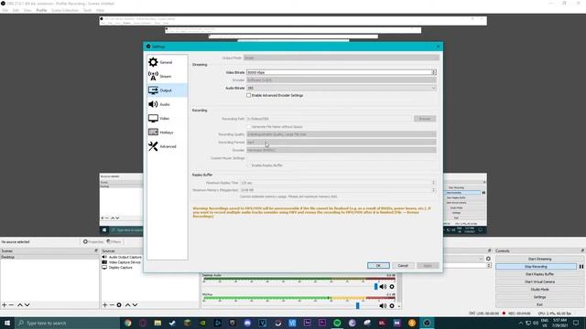Open Desktop Audio gear options in mixer
586x329 pixels.
pos(392,287)
